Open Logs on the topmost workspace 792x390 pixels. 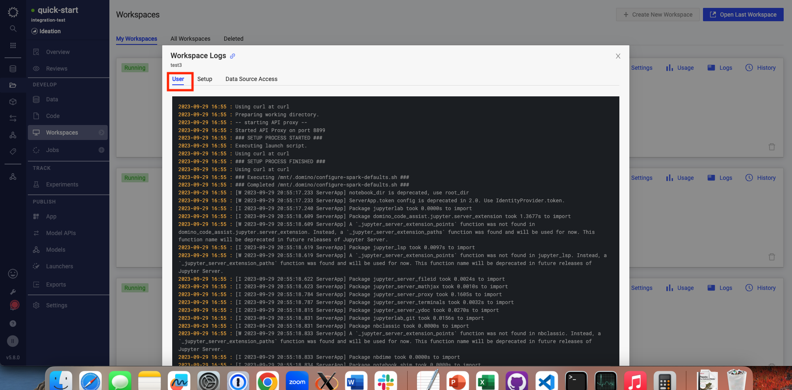[720, 68]
